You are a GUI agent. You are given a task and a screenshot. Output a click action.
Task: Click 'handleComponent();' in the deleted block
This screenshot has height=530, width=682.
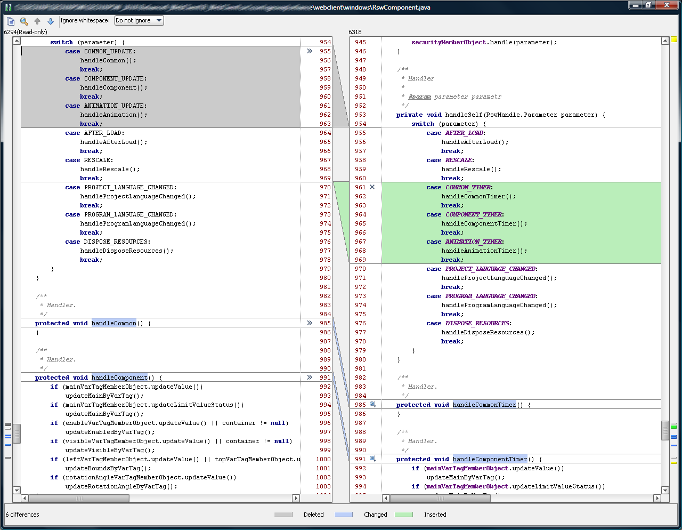[x=113, y=87]
